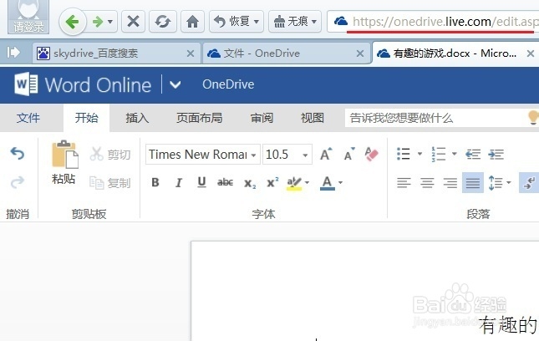The height and width of the screenshot is (341, 539).
Task: Click the decrease indent icon
Action: point(473,155)
